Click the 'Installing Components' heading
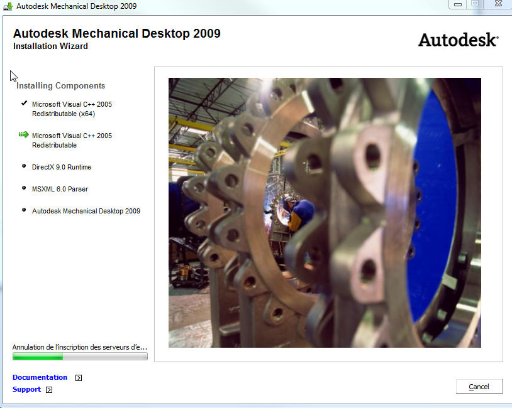 click(61, 86)
